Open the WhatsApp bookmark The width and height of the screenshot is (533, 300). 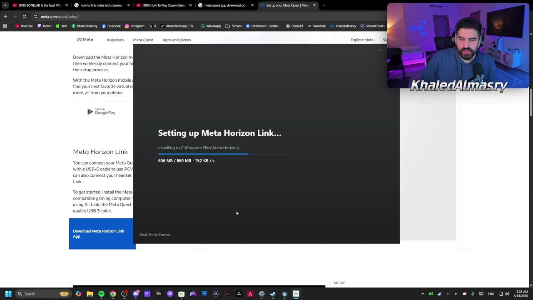(x=210, y=26)
